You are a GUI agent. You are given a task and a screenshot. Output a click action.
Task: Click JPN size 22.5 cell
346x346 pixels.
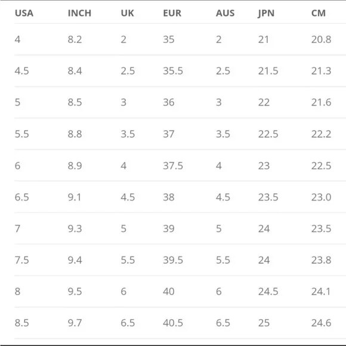point(268,134)
